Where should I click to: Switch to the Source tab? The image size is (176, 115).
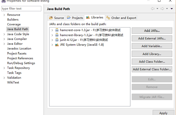pyautogui.click(x=57, y=18)
